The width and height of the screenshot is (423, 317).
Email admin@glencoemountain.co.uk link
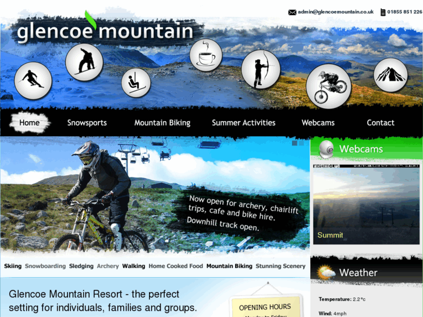(x=336, y=12)
